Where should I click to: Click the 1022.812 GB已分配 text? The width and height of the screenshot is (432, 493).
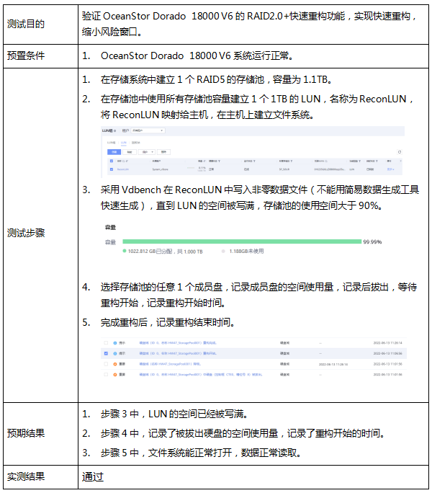pyautogui.click(x=150, y=252)
